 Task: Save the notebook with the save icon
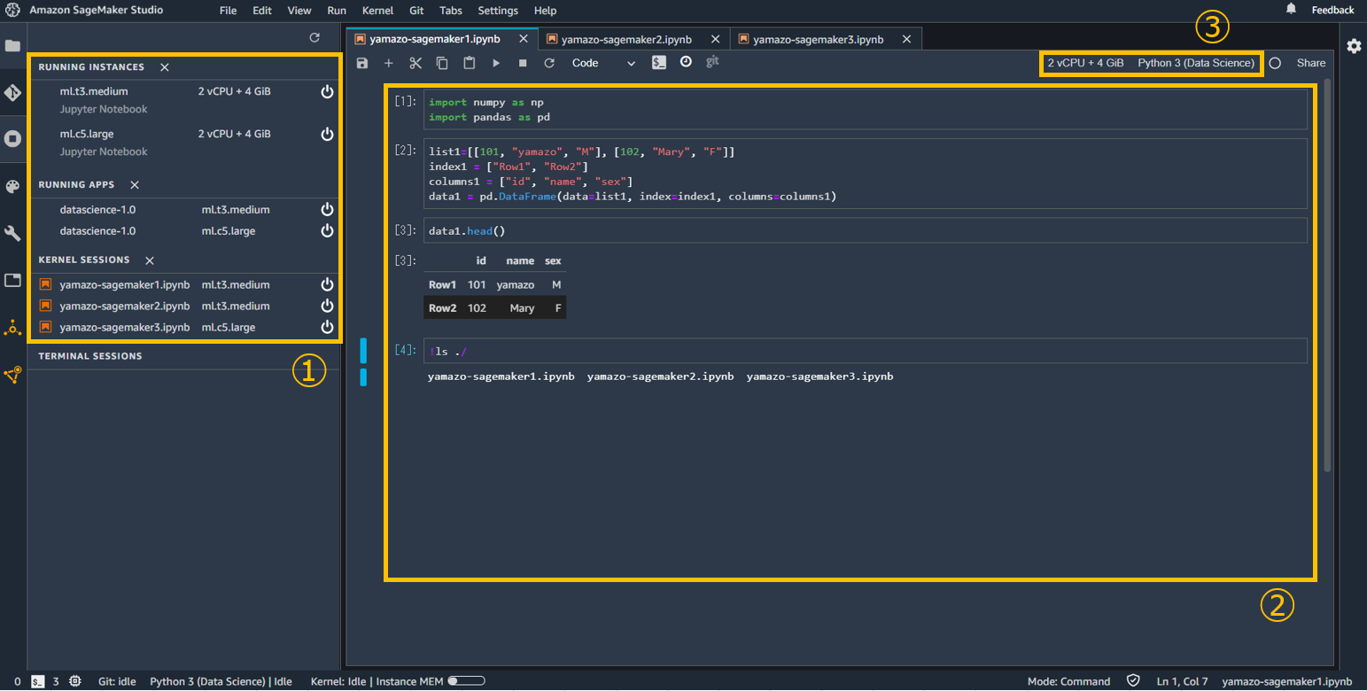click(362, 63)
